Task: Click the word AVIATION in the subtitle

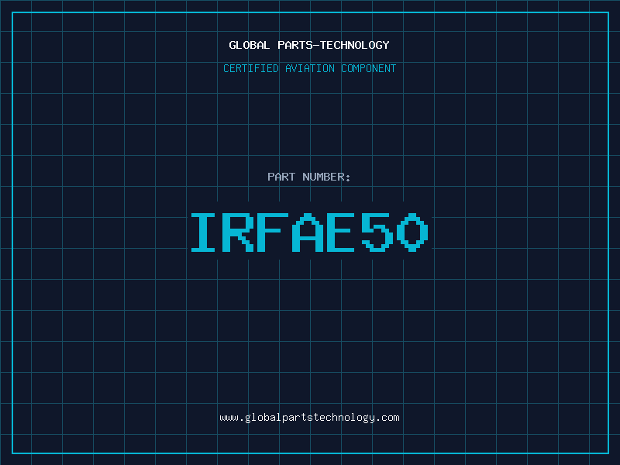Action: coord(309,68)
